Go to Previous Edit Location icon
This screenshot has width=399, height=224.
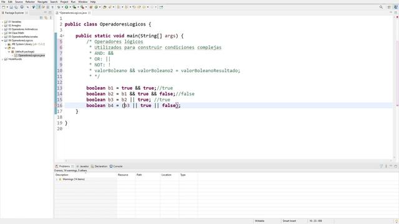click(134, 7)
